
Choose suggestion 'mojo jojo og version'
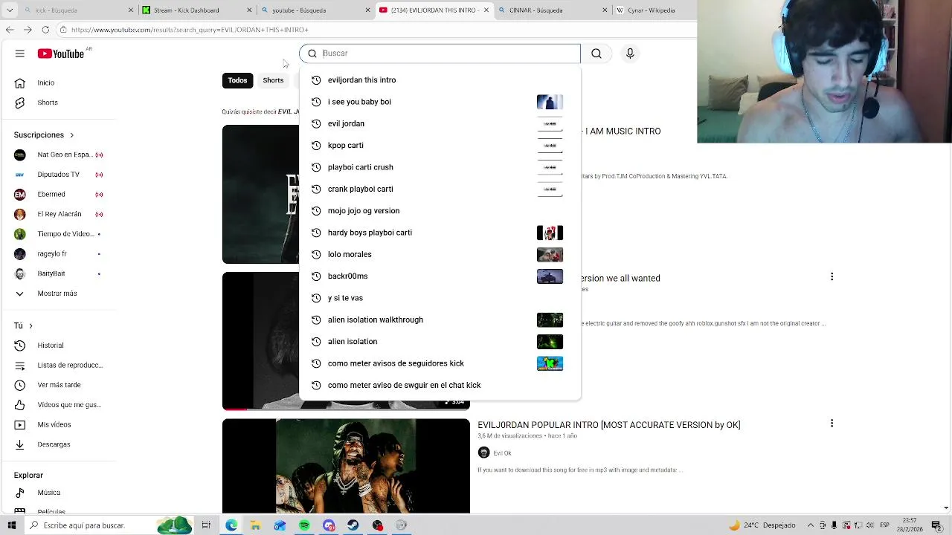pos(440,211)
